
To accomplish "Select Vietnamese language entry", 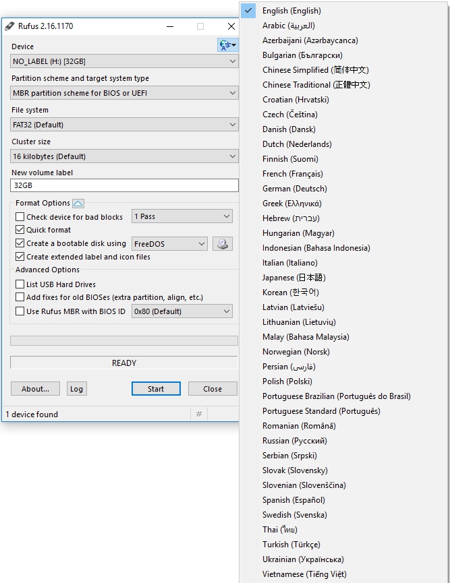I will (343, 574).
